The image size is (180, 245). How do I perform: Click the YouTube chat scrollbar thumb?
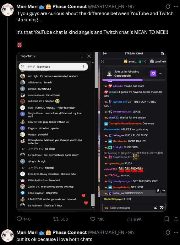pos(93,200)
